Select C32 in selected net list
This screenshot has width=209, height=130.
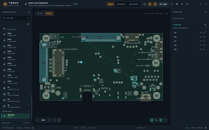pos(189,41)
